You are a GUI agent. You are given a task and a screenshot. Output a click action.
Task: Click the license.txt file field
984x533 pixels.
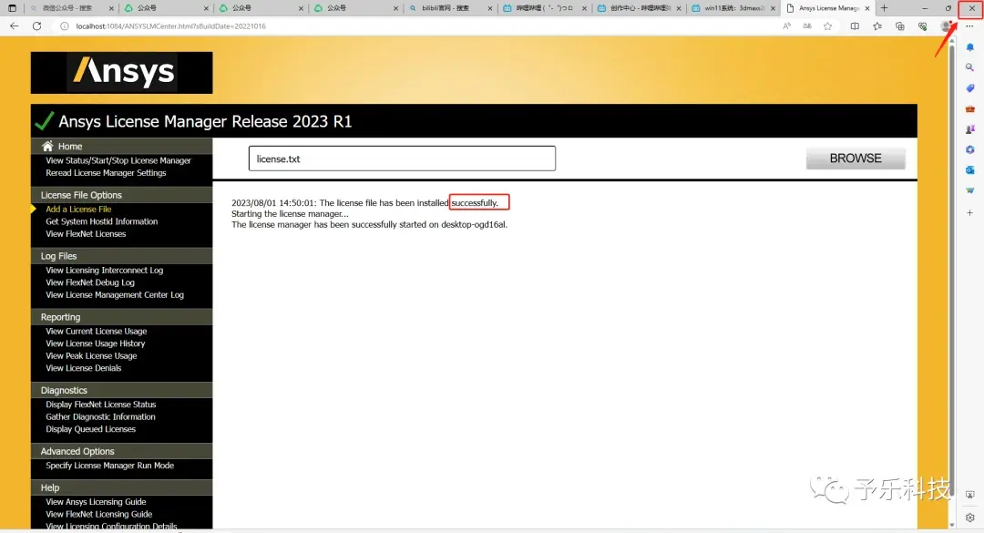[402, 159]
